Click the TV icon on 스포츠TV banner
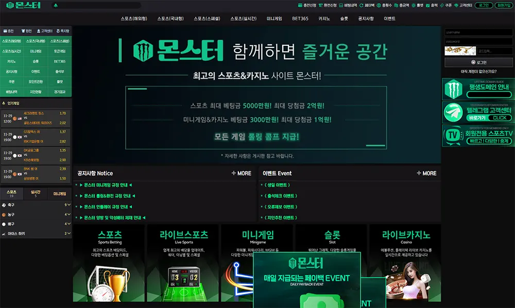The width and height of the screenshot is (515, 308). click(x=453, y=135)
